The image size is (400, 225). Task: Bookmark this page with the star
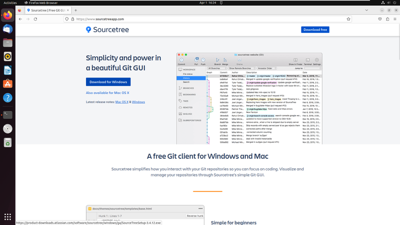tap(348, 19)
